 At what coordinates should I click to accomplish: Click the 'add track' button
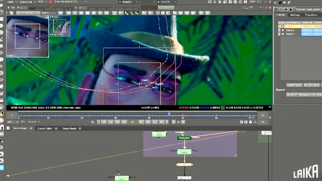click(294, 85)
